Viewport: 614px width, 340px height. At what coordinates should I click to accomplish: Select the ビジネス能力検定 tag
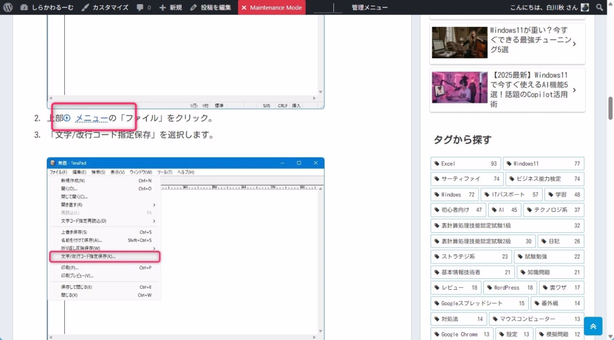(545, 178)
